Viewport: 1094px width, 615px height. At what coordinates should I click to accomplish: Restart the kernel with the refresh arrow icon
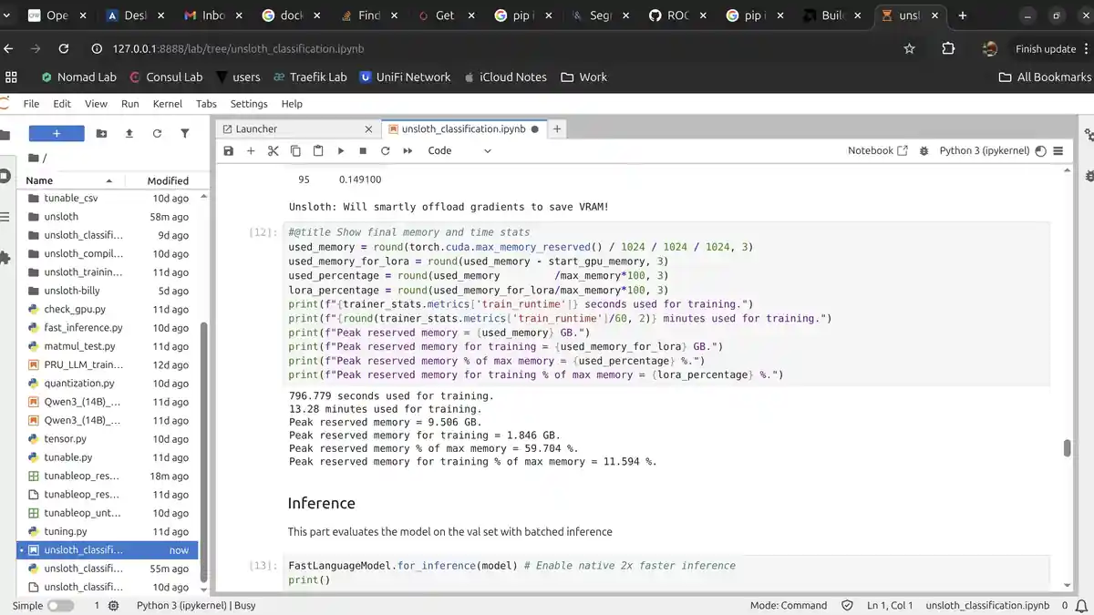click(x=385, y=150)
